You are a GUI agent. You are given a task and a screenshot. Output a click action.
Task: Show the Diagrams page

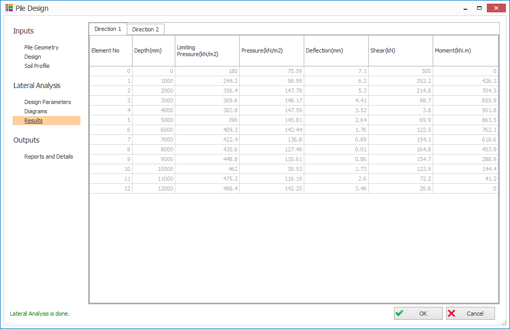36,111
